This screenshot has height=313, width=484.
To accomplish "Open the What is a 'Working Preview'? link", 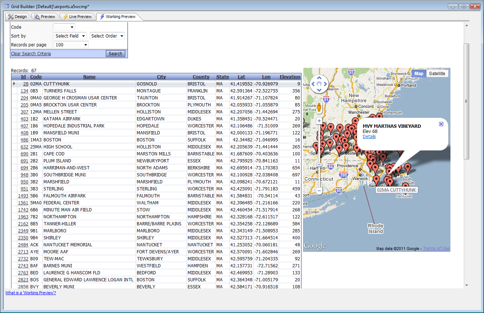I will point(31,293).
